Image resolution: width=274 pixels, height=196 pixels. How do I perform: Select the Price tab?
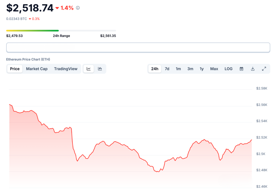tap(15, 69)
